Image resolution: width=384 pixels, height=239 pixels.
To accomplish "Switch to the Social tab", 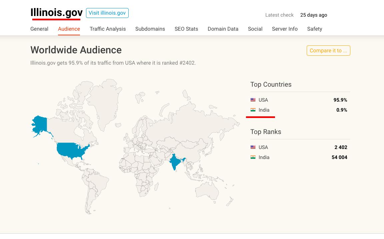I will point(255,29).
